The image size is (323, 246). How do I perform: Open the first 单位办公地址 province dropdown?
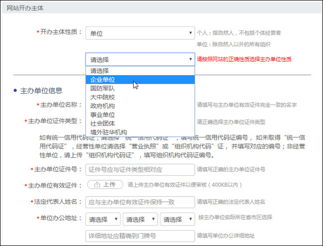[103, 219]
